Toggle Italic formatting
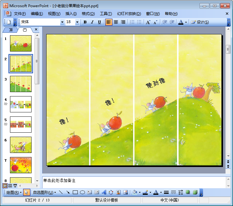Image resolution: width=233 pixels, height=206 pixels. click(92, 22)
